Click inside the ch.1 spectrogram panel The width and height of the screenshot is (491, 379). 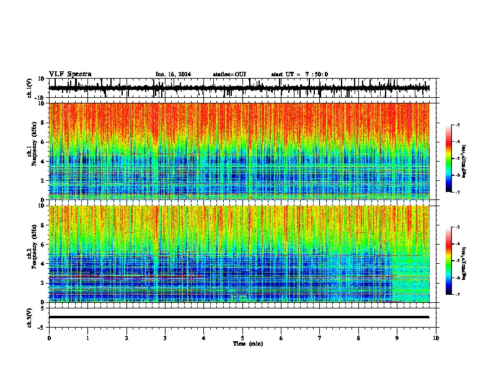pos(239,151)
